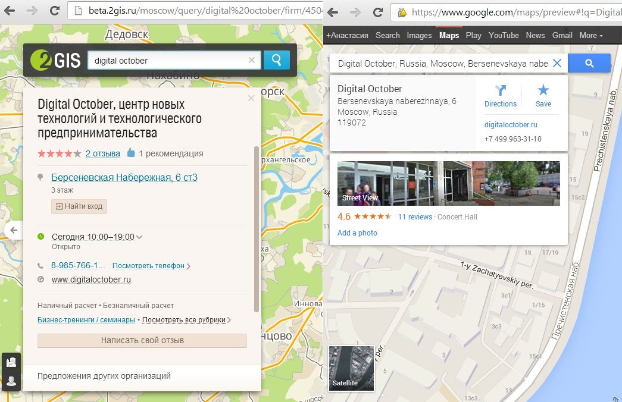Click the Google Maps blue search button
Image resolution: width=622 pixels, height=402 pixels.
(x=589, y=63)
